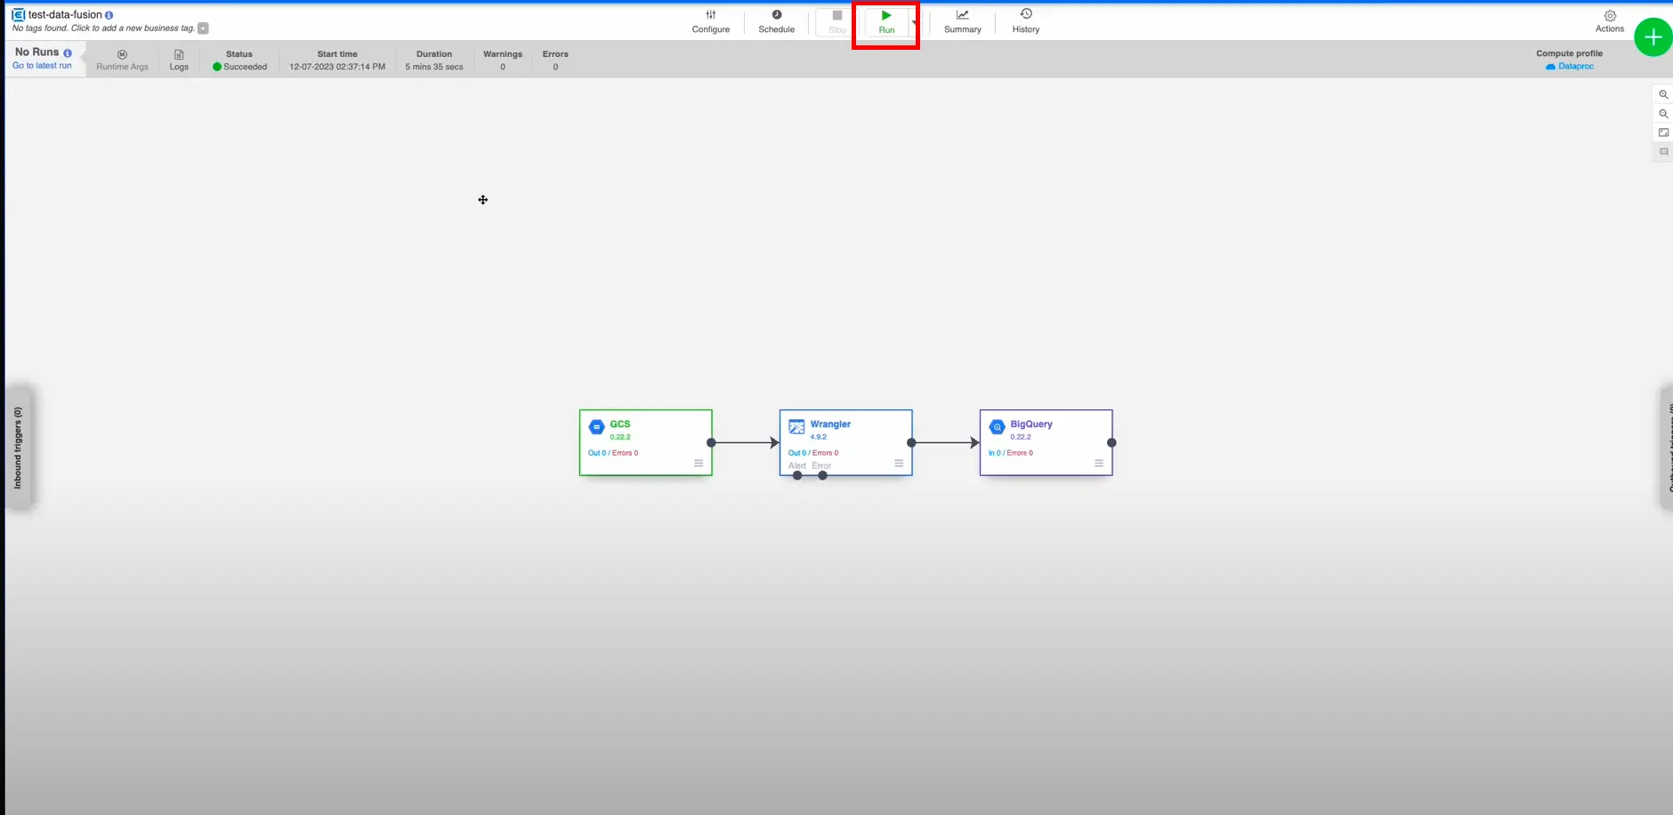Click the info icon beside No Runs
The height and width of the screenshot is (815, 1673).
(68, 52)
